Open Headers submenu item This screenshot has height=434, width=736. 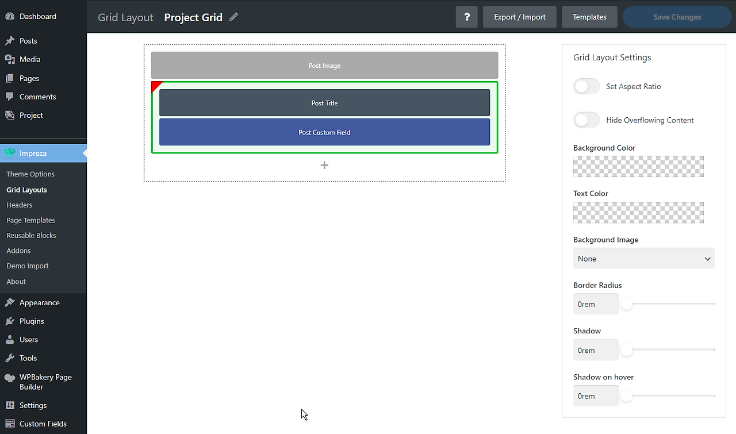pos(19,205)
